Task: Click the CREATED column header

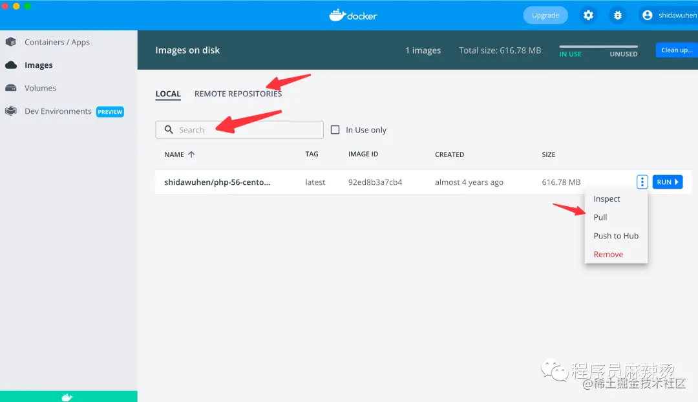Action: [450, 154]
